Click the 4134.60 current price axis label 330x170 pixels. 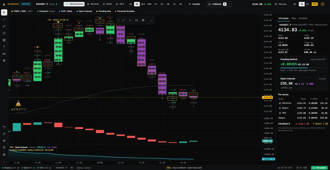(268, 97)
